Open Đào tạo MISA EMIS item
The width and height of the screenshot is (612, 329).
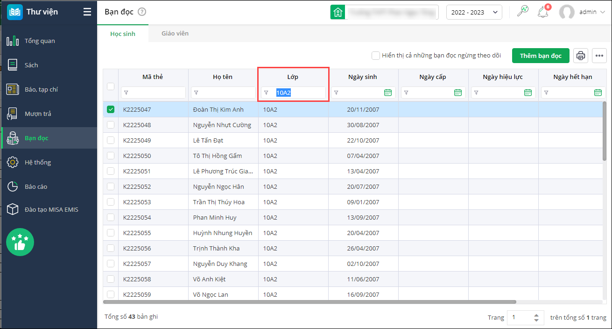tap(49, 209)
